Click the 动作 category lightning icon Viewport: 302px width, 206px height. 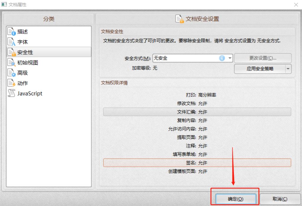[x=11, y=83]
